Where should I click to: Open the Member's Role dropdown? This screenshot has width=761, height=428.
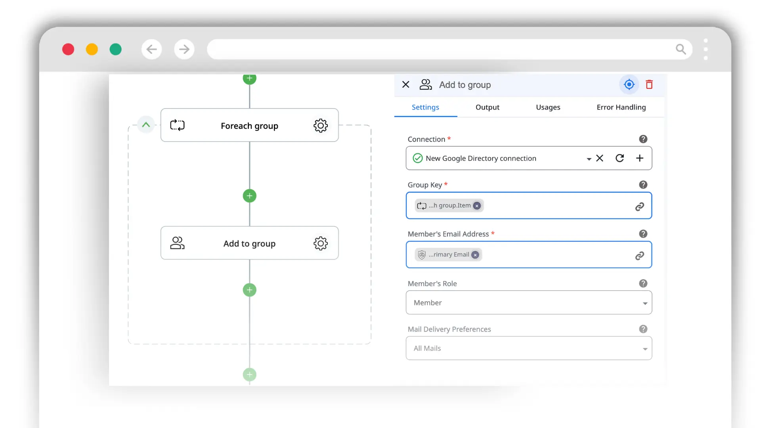coord(645,302)
